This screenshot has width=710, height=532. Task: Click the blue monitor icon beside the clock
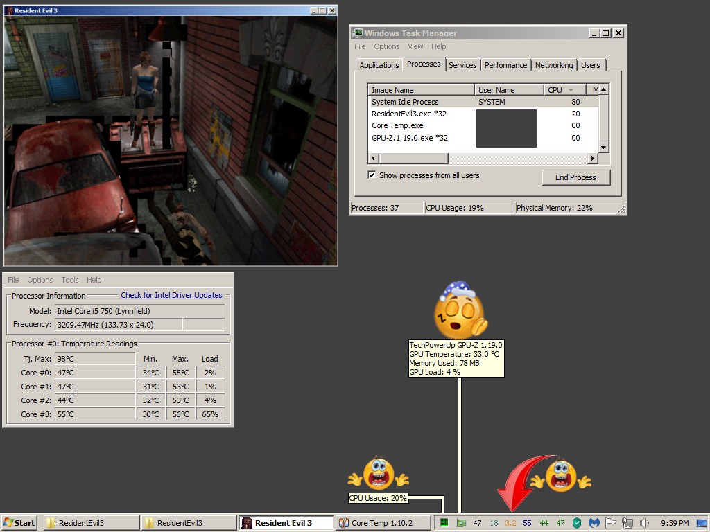point(702,524)
